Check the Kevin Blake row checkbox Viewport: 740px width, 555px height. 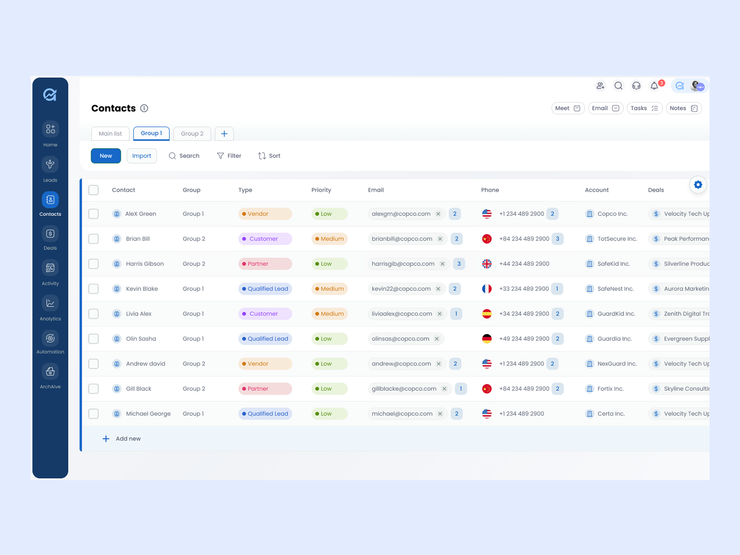point(93,289)
